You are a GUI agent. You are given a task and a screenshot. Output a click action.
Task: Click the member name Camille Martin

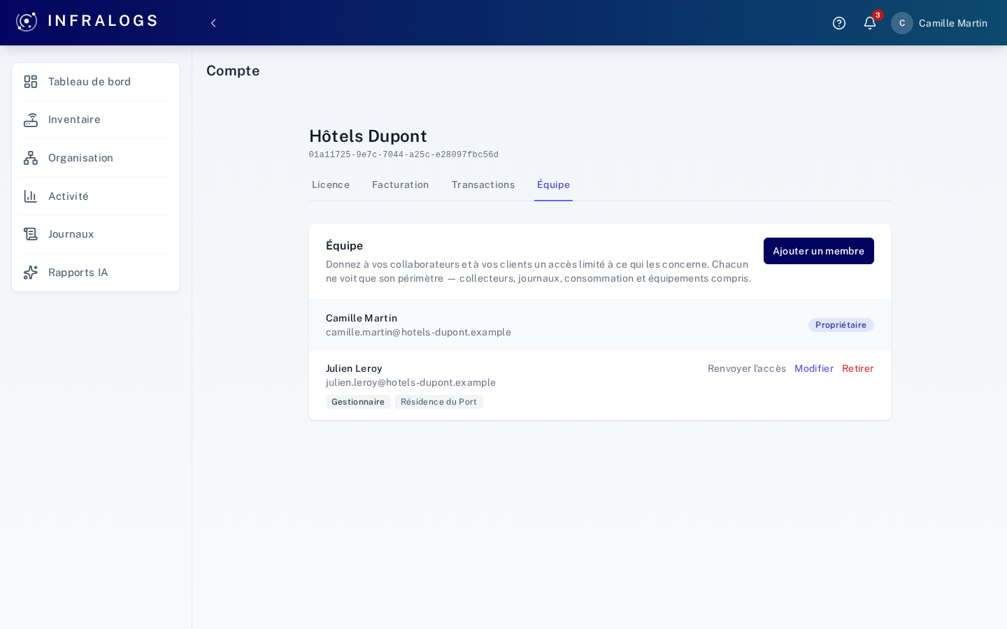[x=362, y=318]
